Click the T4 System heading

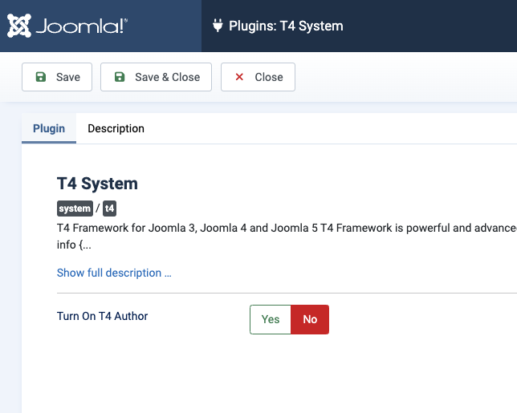point(97,184)
